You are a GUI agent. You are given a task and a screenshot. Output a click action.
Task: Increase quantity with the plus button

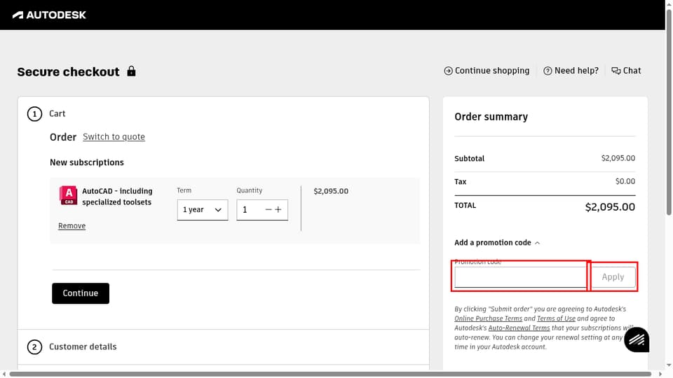278,209
